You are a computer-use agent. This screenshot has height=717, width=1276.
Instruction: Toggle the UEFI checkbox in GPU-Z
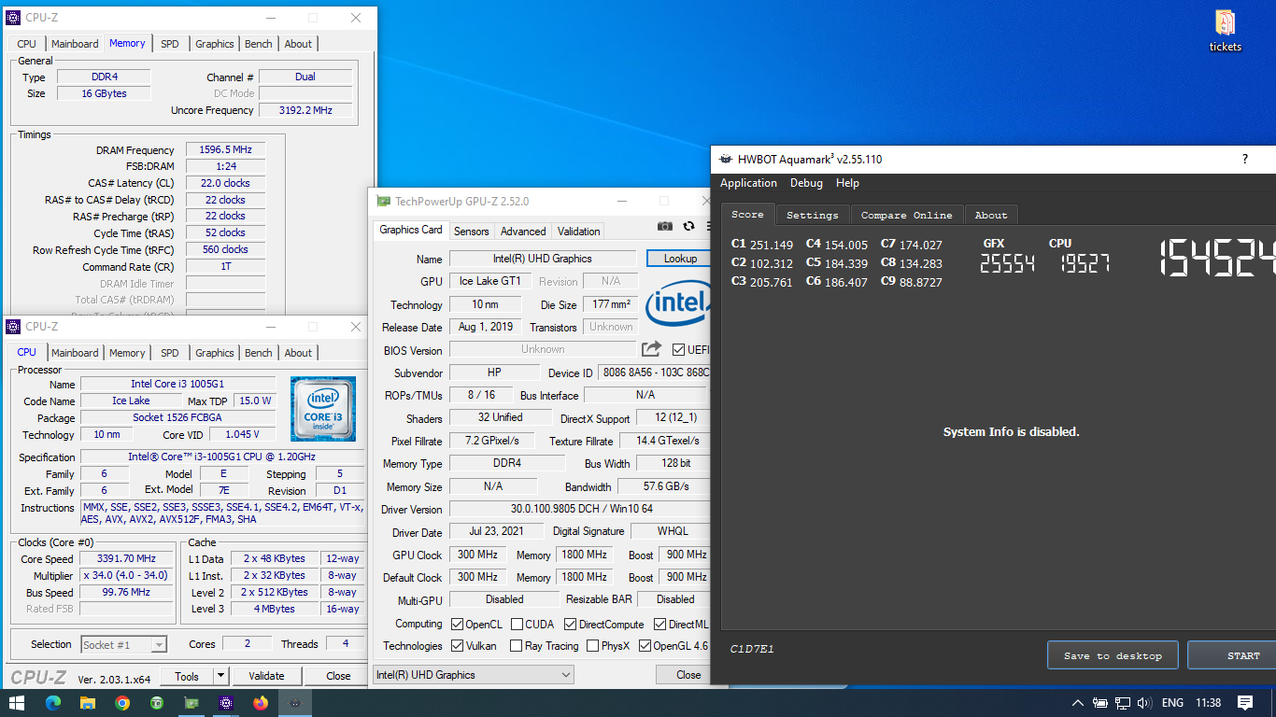point(678,350)
